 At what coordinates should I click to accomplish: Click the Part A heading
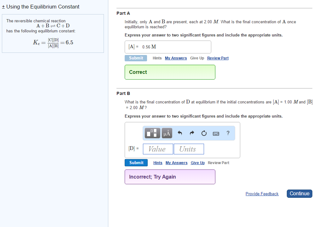pyautogui.click(x=123, y=14)
